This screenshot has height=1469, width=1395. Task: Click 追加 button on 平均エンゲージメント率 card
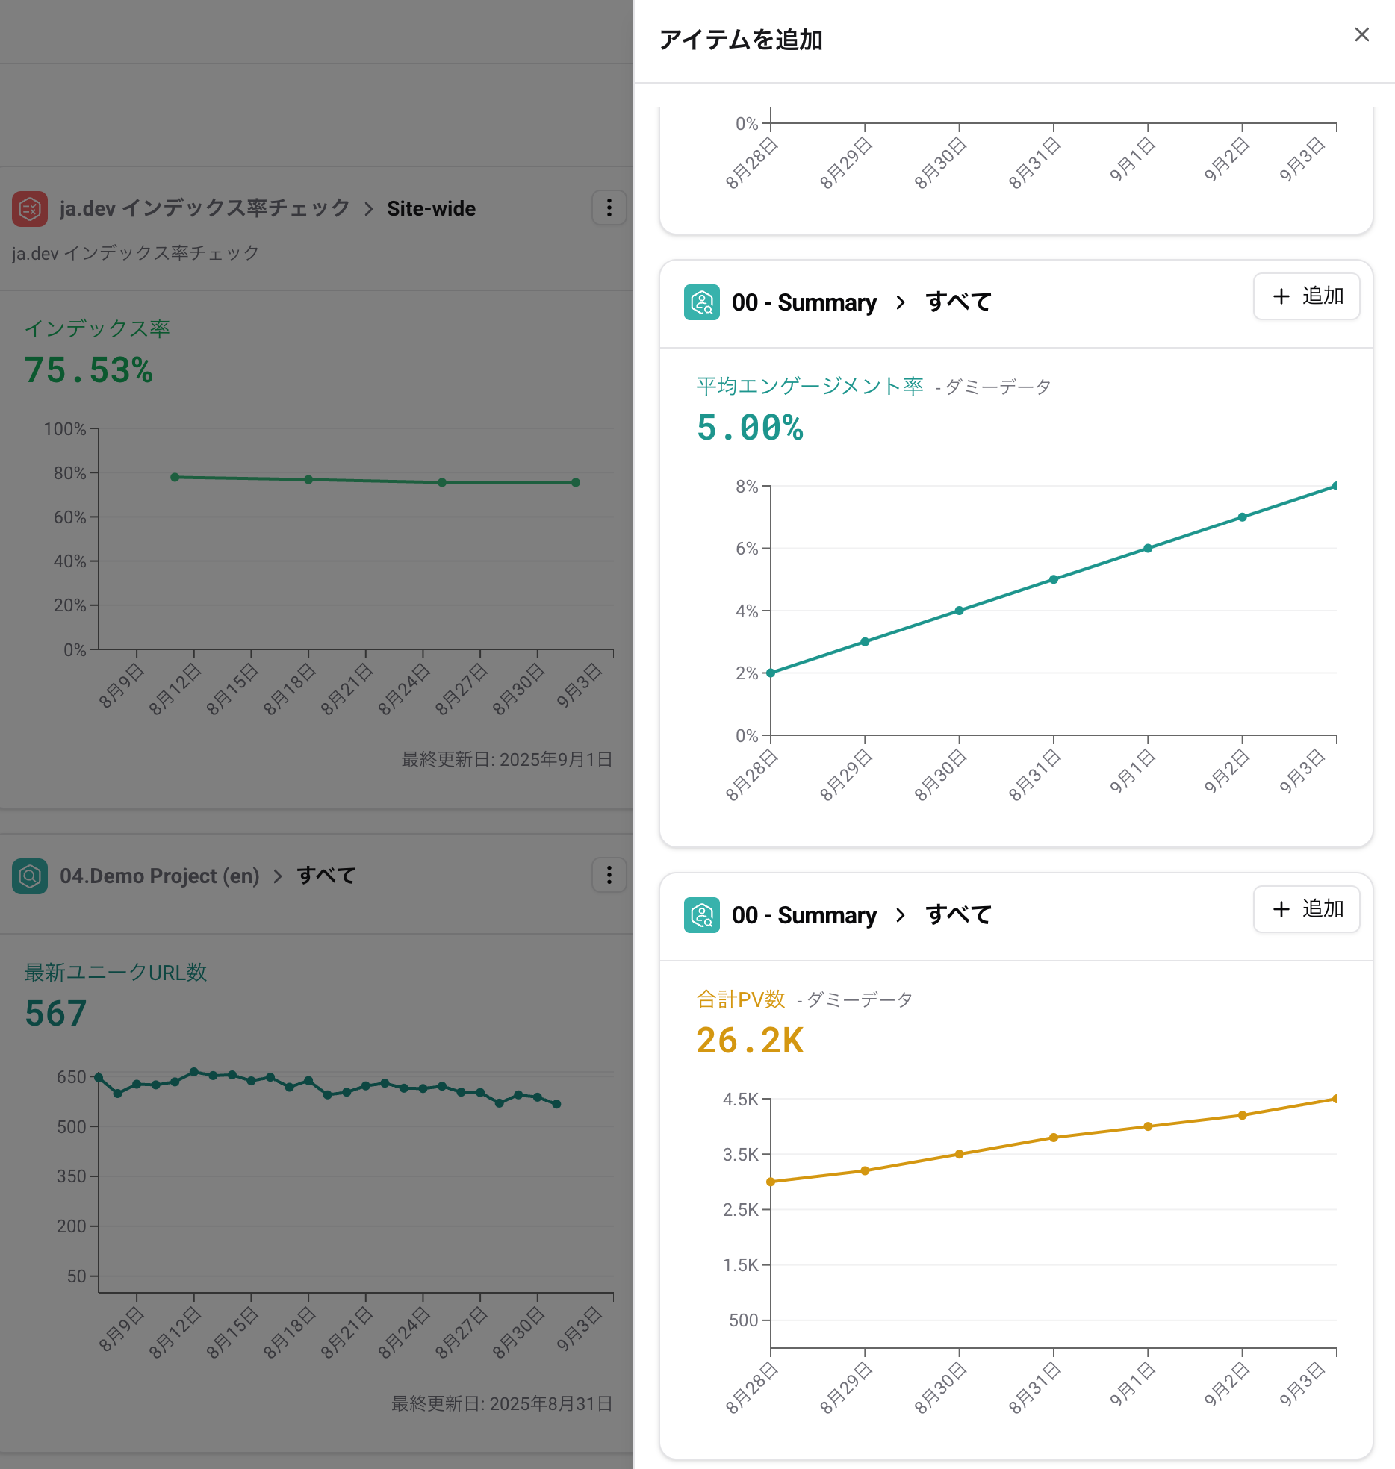1306,296
